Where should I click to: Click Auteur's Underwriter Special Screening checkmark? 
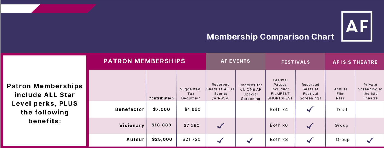click(x=250, y=140)
